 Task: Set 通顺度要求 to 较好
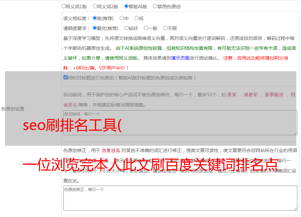click(x=126, y=28)
